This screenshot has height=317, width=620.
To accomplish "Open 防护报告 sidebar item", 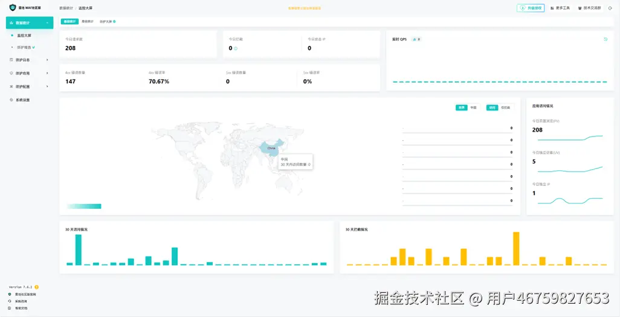I will click(x=24, y=48).
